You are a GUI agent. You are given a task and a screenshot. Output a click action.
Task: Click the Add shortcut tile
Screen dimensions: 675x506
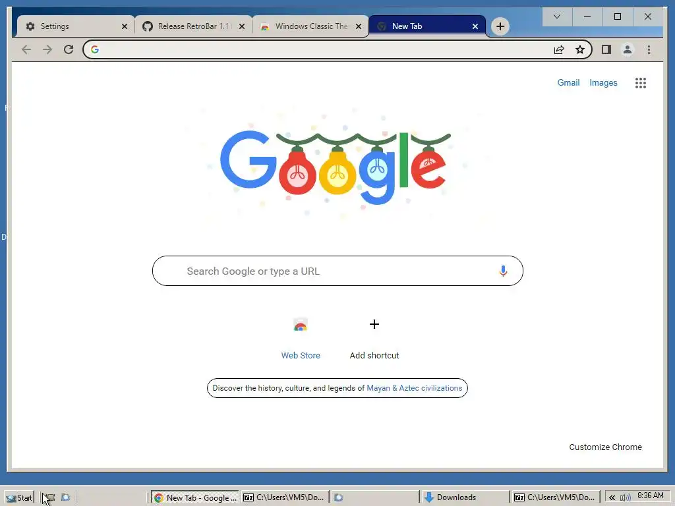coord(374,338)
